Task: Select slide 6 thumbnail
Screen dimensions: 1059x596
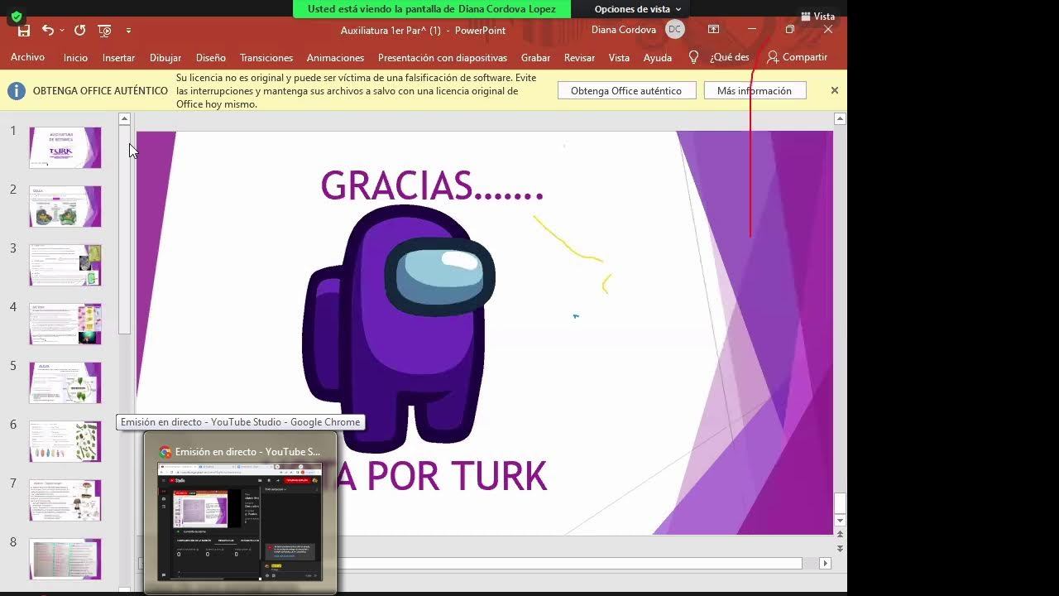Action: pos(65,441)
